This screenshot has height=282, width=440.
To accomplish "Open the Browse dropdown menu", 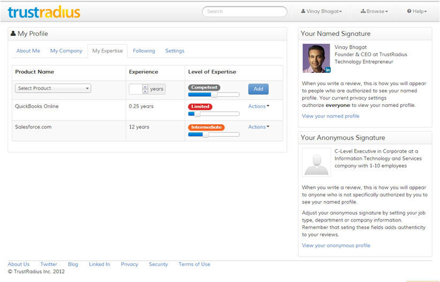I will [x=374, y=11].
